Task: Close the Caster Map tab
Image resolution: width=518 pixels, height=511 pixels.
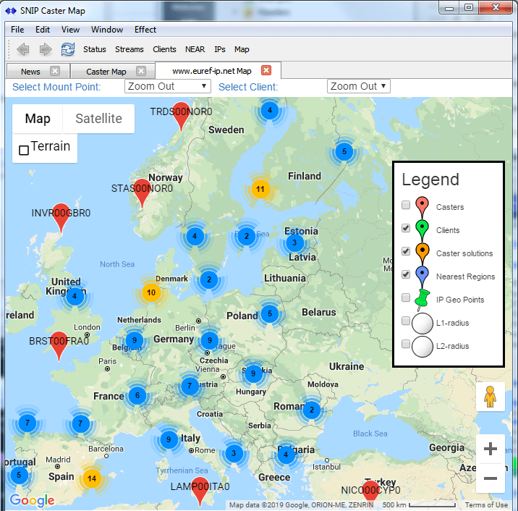Action: 141,71
